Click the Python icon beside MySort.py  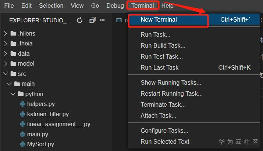pyautogui.click(x=22, y=144)
